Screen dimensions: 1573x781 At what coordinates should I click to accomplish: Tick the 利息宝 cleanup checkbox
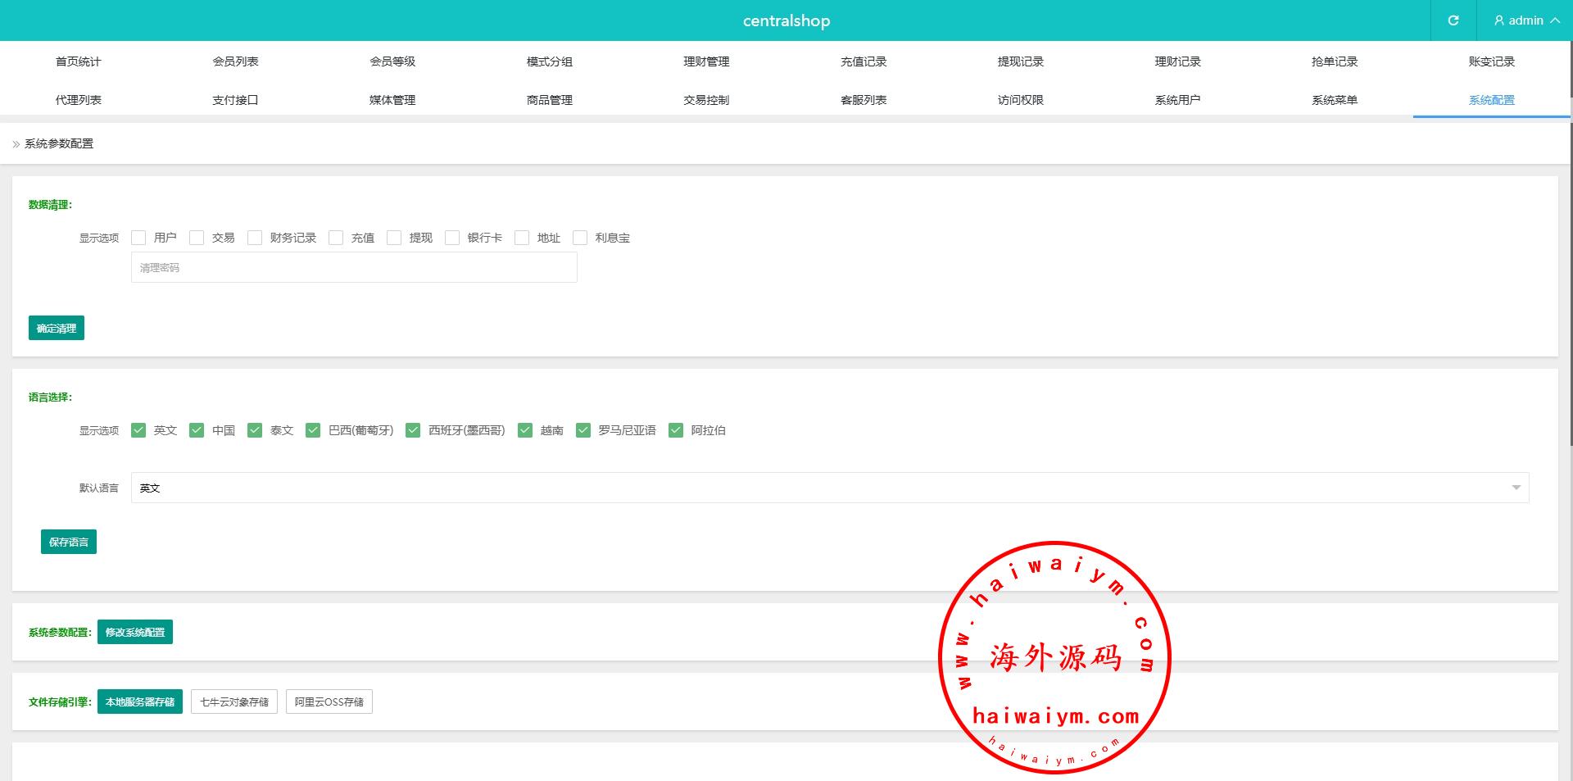(580, 238)
